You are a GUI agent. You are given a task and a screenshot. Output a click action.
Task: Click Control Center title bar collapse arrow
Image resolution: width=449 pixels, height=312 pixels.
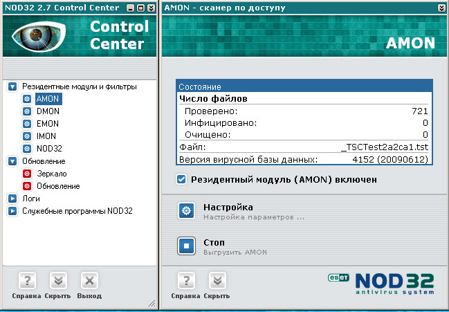151,8
